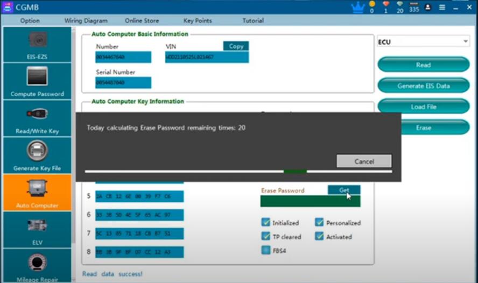This screenshot has height=283, width=478.
Task: Open the Online Store menu
Action: (142, 20)
